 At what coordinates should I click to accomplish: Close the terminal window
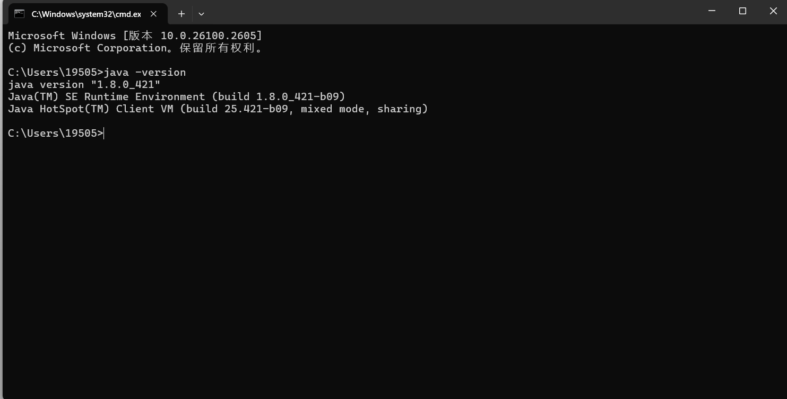click(x=773, y=11)
